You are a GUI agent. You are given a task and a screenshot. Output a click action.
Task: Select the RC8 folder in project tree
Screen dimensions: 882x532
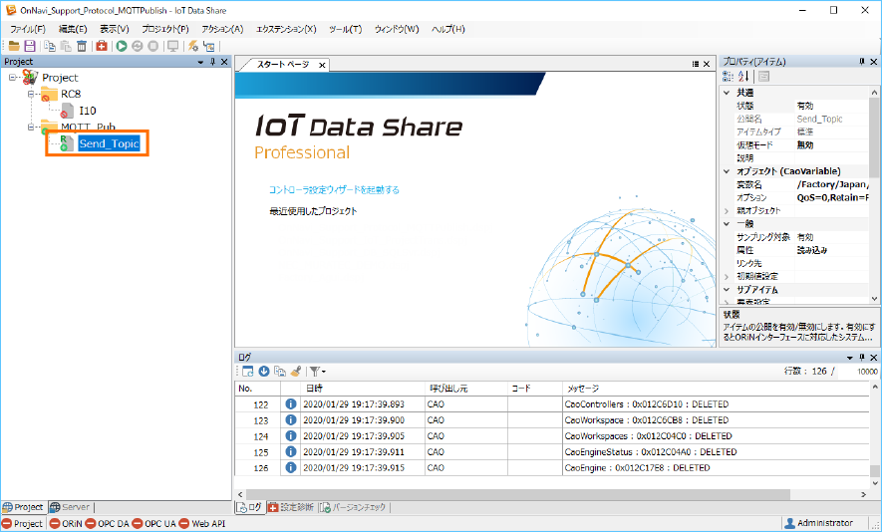tap(71, 94)
